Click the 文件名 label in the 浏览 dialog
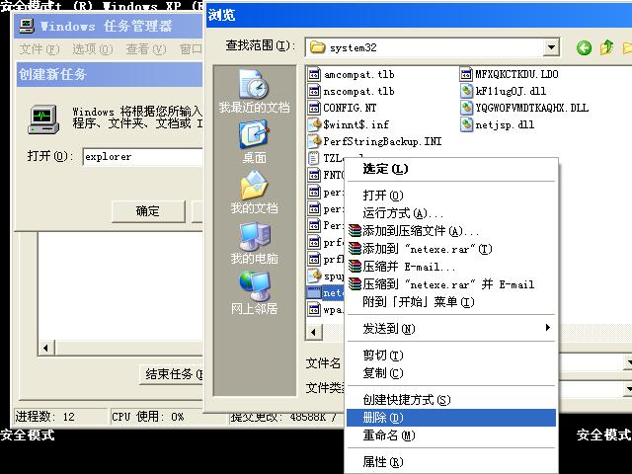 point(323,363)
